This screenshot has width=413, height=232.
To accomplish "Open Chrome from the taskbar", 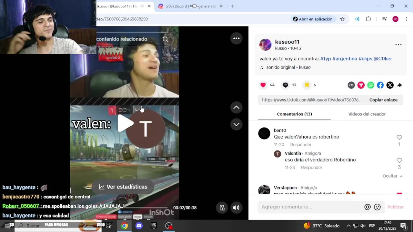I will (x=124, y=226).
